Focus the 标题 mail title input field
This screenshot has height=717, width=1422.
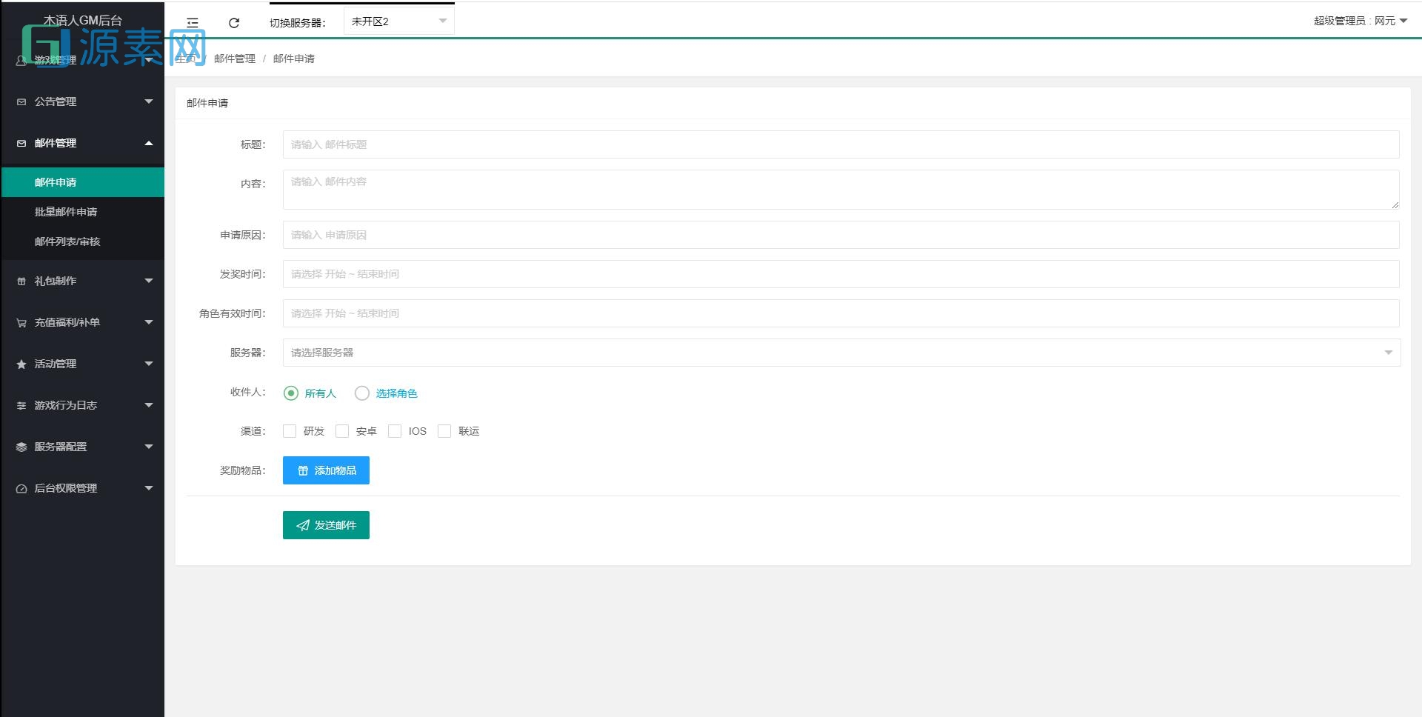point(841,144)
